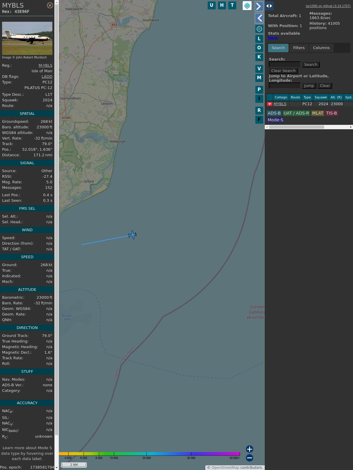
Task: Click the Search button beside the field
Action: pyautogui.click(x=311, y=65)
